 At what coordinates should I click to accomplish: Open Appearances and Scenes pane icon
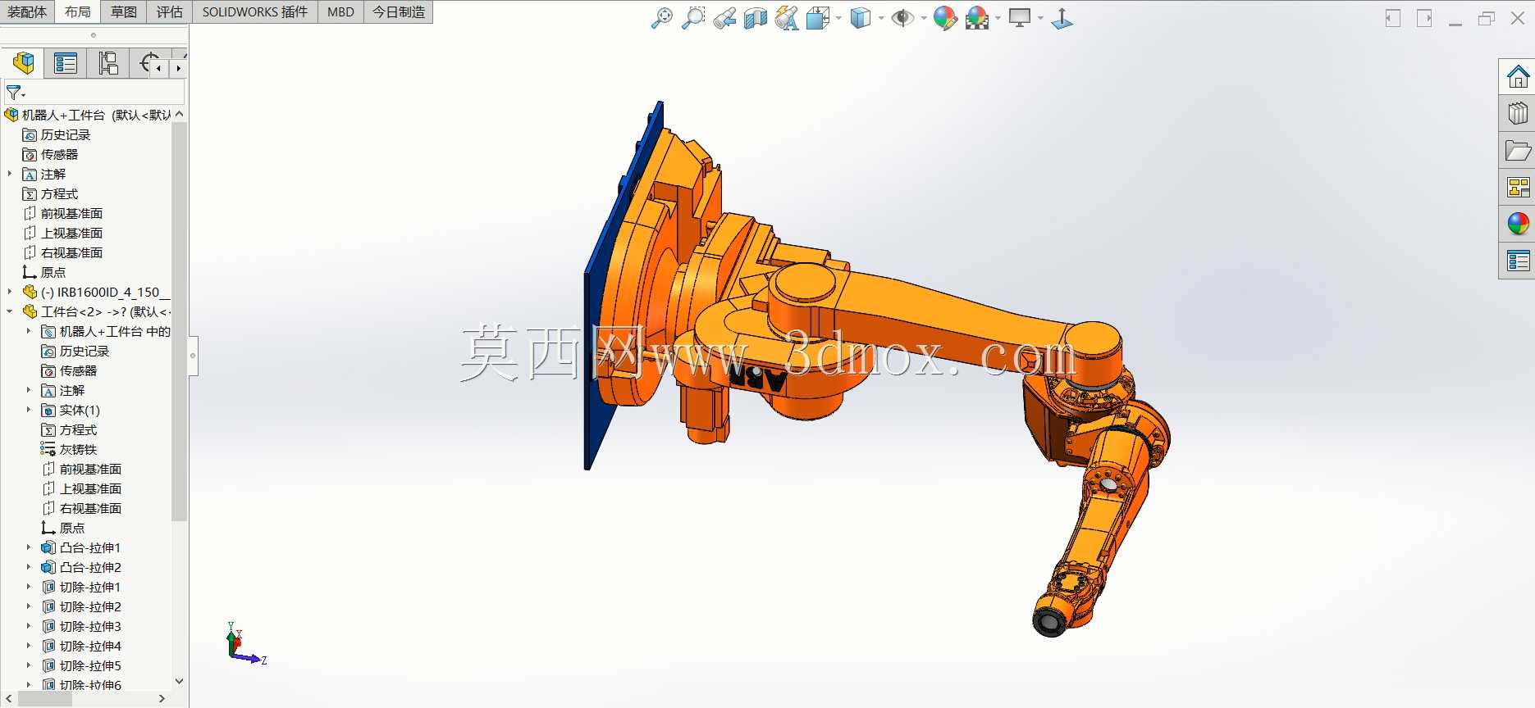(1518, 224)
